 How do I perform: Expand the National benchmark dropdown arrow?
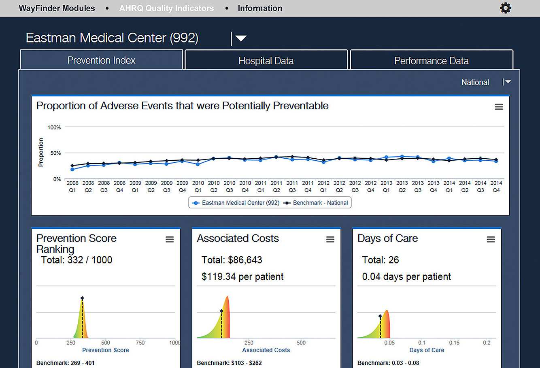pos(508,82)
